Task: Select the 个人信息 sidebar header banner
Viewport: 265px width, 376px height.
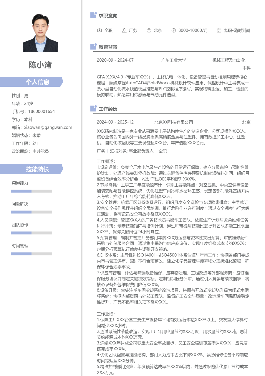Action: click(x=32, y=82)
